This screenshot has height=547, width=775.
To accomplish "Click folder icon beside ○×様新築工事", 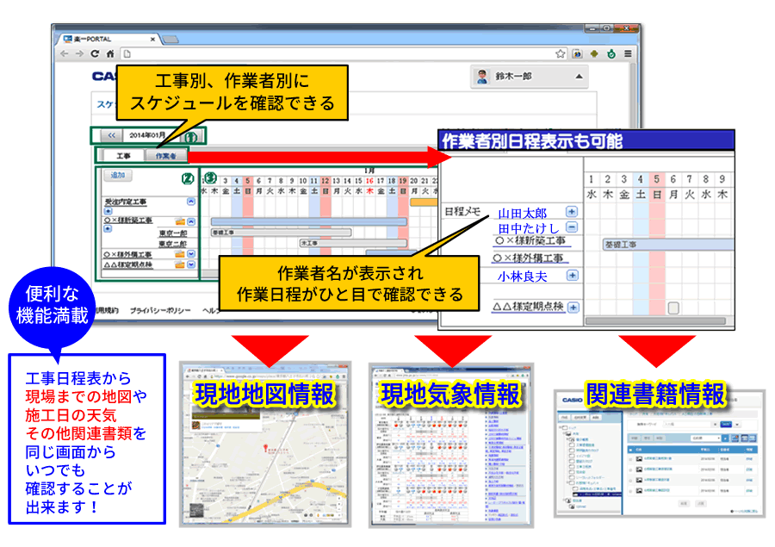I will point(180,221).
